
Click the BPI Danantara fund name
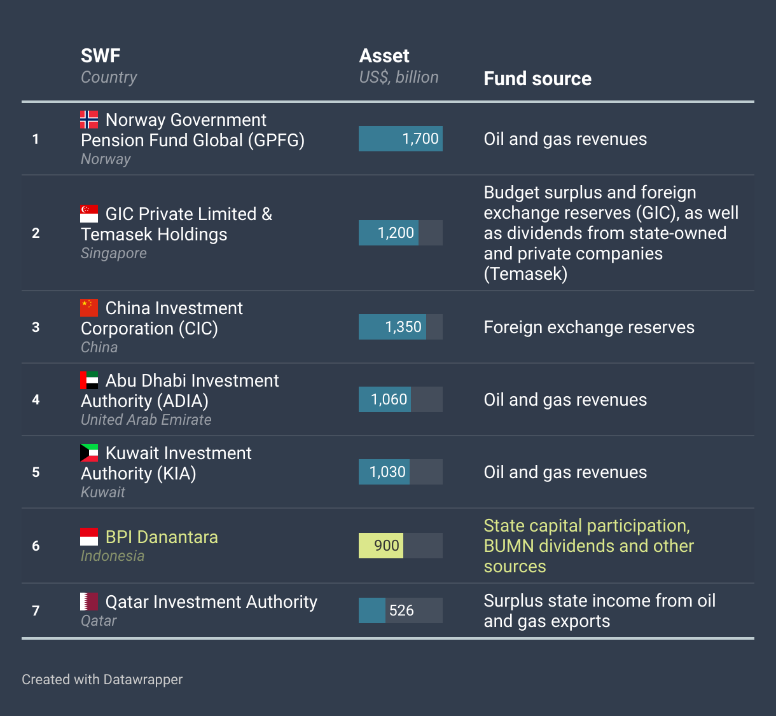162,537
